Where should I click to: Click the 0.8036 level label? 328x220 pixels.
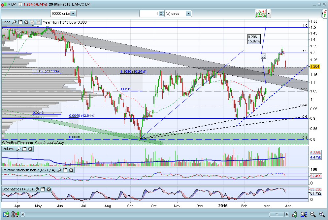click(x=75, y=137)
